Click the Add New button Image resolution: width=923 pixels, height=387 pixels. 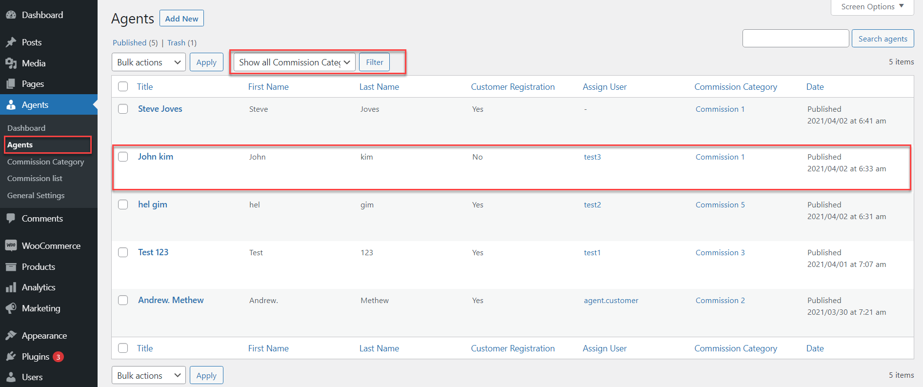click(181, 19)
